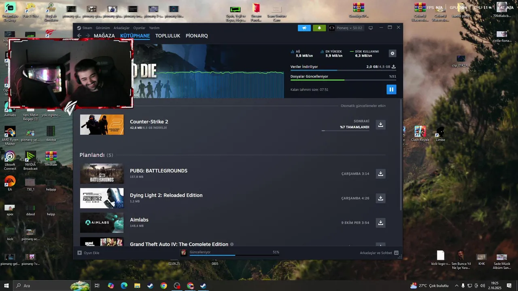The width and height of the screenshot is (518, 291).
Task: Pause the current Steam download
Action: click(x=391, y=89)
